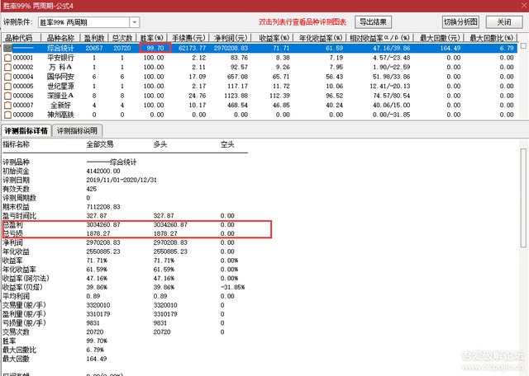Sort by 总次数 column header
This screenshot has width=529, height=376.
pyautogui.click(x=122, y=38)
